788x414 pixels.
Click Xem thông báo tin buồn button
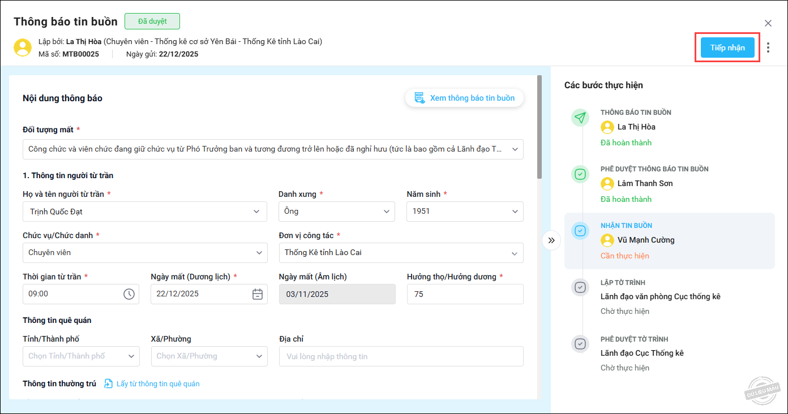[x=464, y=98]
